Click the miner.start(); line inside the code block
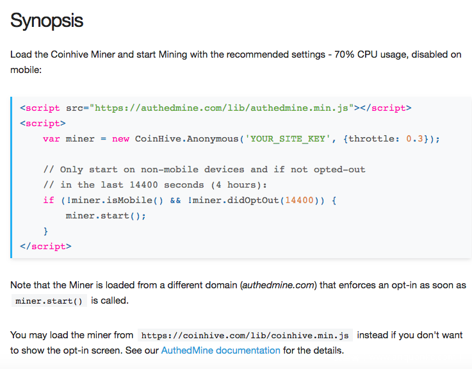Screen dimensions: 472x369 (x=106, y=216)
